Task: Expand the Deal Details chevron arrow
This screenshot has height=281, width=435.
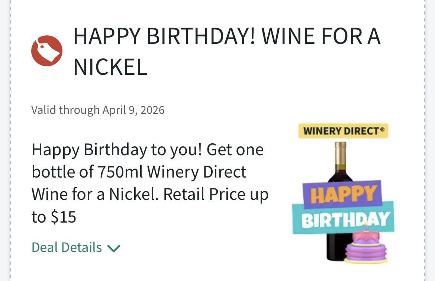Action: (114, 248)
